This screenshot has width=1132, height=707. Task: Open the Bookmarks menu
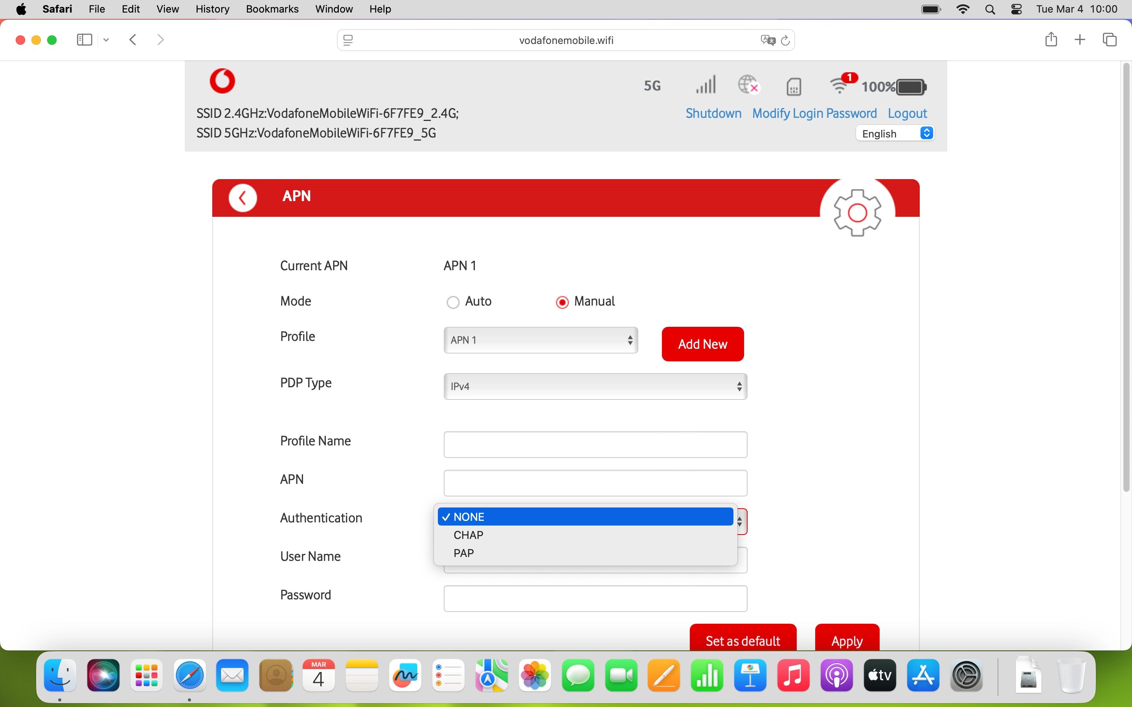[x=272, y=9]
